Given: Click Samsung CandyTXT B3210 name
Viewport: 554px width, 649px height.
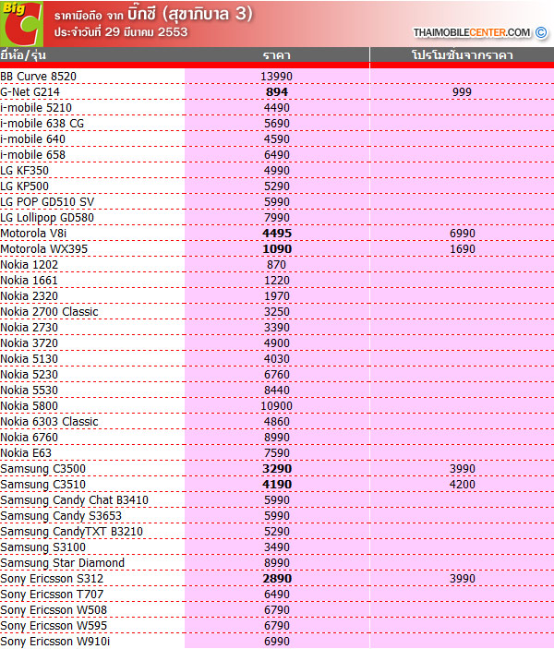Looking at the screenshot, I should [72, 533].
